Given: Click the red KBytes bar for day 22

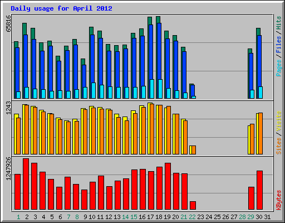Looking at the screenshot, I should coord(193,206).
